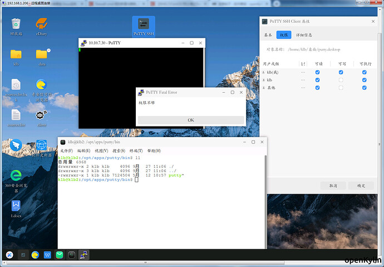Image resolution: width=384 pixels, height=267 pixels.
Task: Switch to the 基本 tab
Action: [x=268, y=35]
